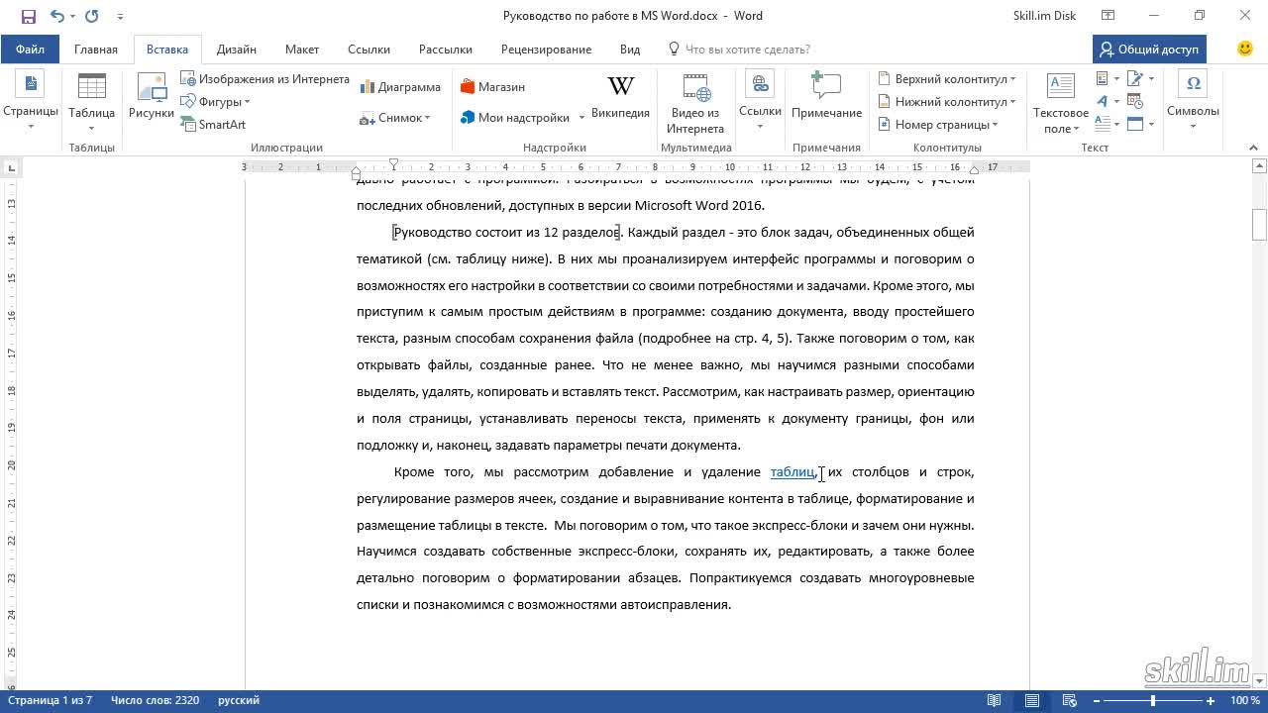Collapse the ribbon with the chevron

tap(1255, 148)
